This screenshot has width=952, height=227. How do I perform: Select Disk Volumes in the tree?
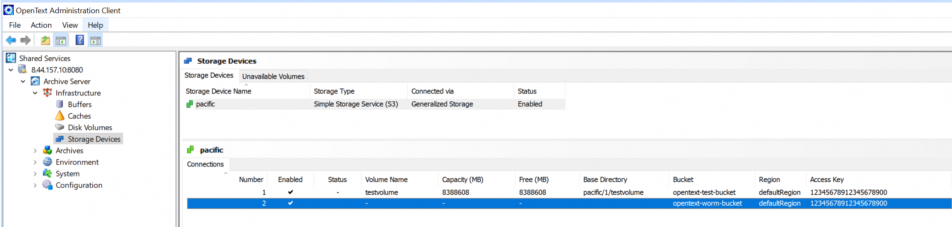90,127
